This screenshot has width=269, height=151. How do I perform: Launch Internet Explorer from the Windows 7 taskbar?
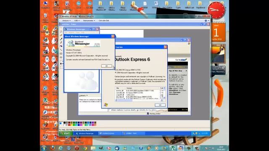tap(61, 148)
